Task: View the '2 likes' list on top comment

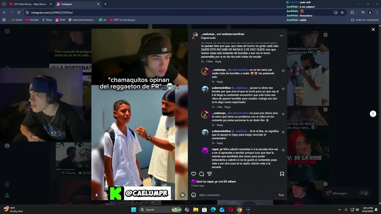Action: (x=210, y=62)
